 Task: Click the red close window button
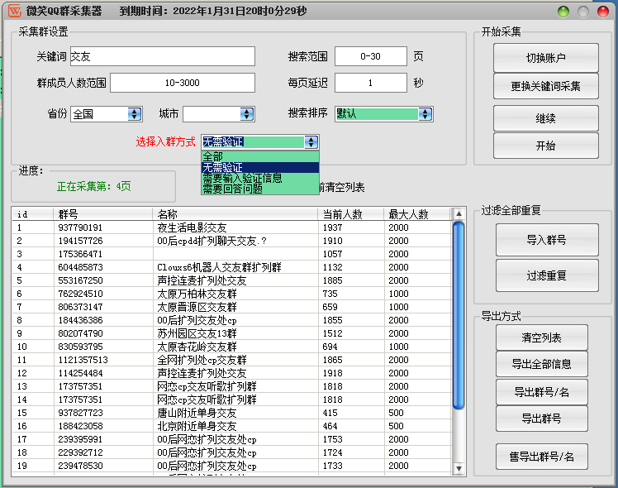tap(602, 12)
